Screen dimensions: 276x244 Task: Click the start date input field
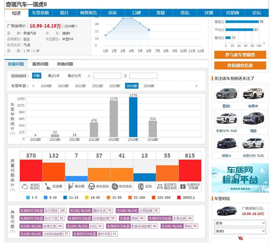coord(107,76)
